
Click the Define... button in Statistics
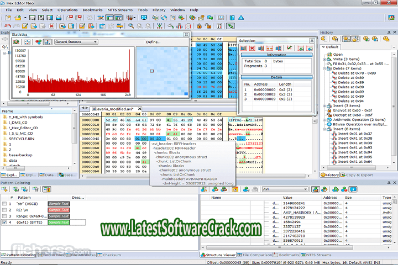coord(154,42)
